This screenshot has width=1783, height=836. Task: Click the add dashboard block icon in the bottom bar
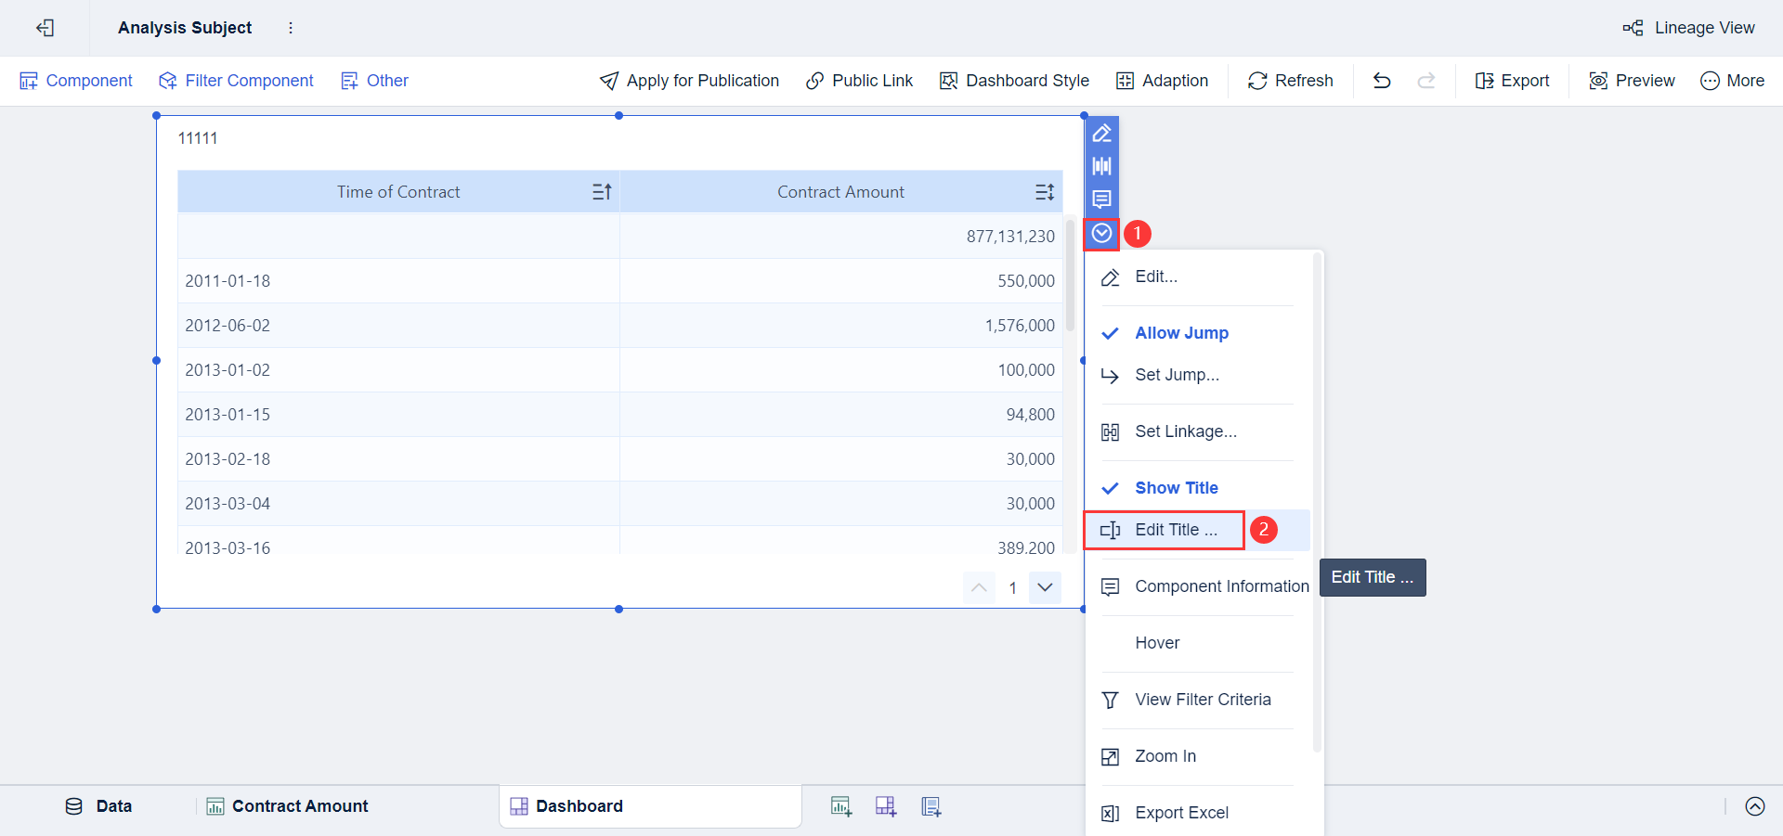click(x=886, y=806)
